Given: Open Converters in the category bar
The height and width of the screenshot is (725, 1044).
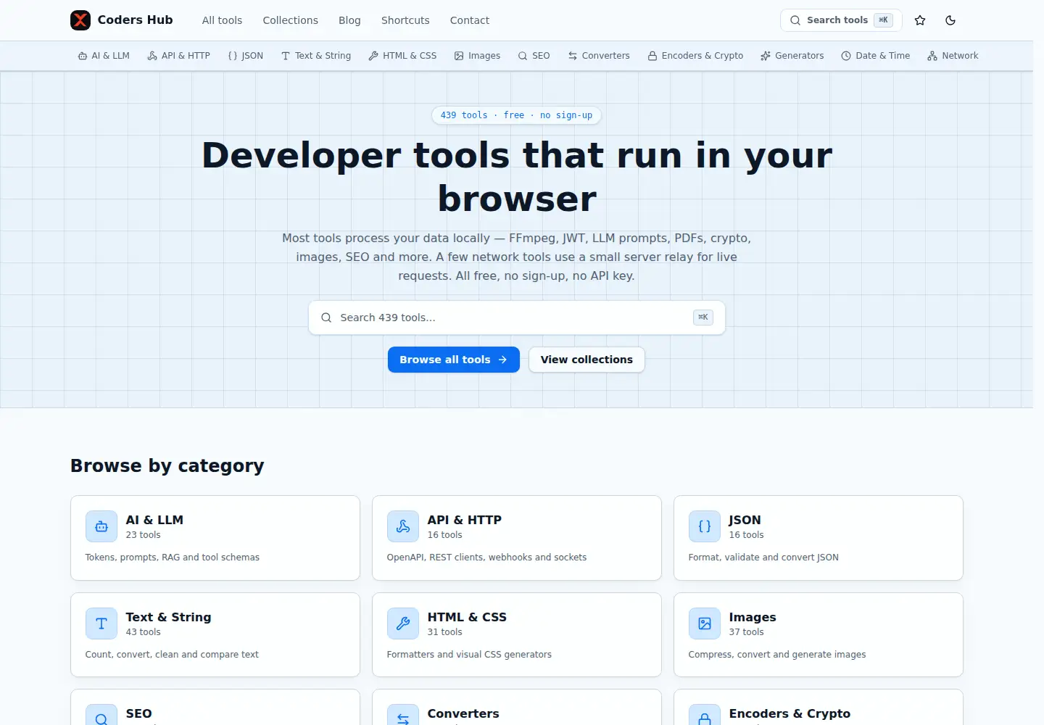Looking at the screenshot, I should point(599,56).
